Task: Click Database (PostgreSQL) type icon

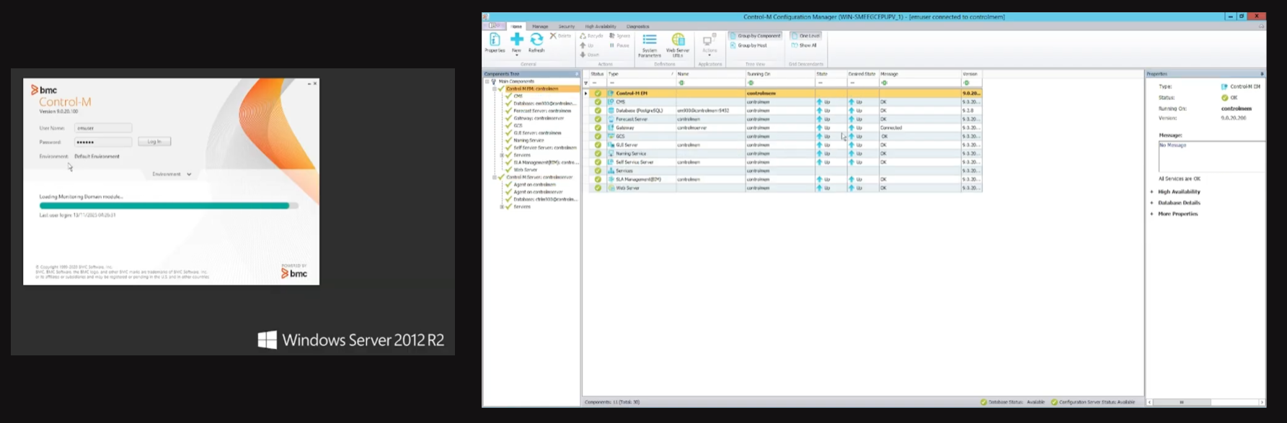Action: 611,111
